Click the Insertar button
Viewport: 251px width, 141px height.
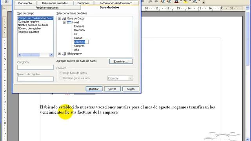click(94, 89)
